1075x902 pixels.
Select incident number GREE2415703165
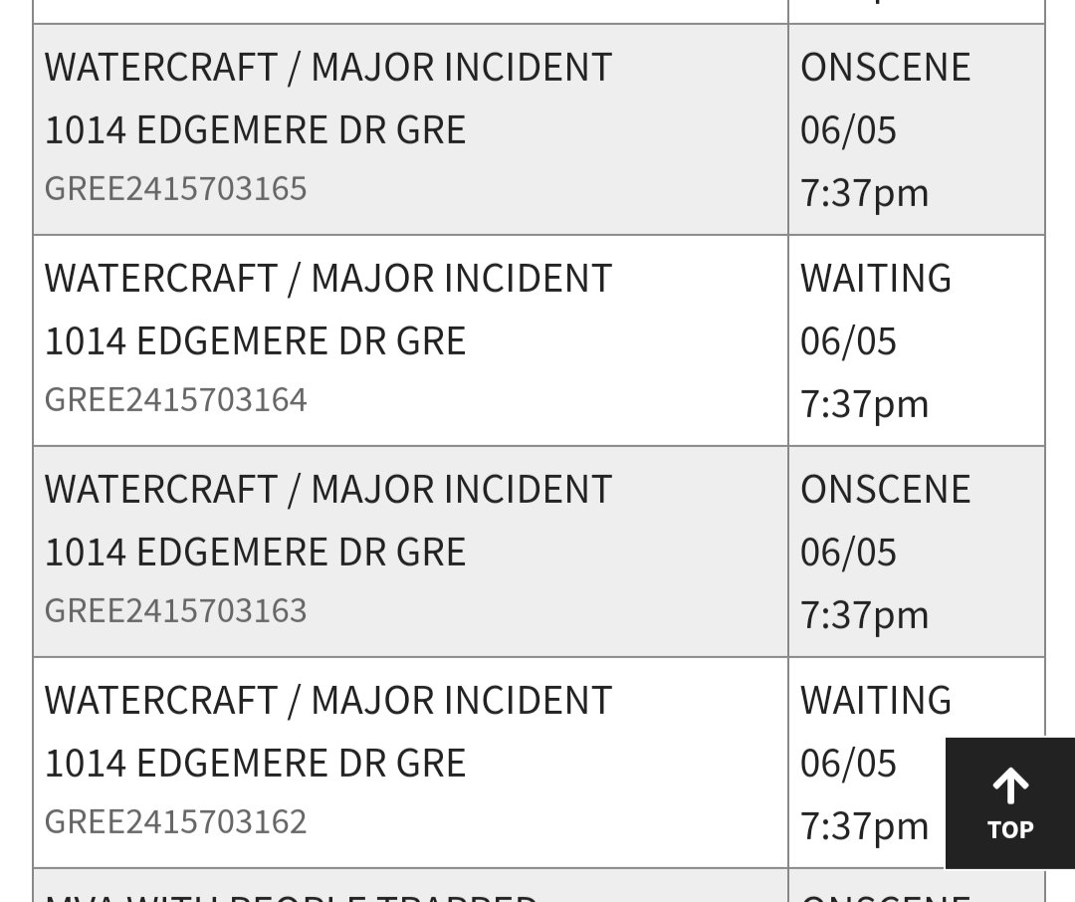tap(175, 188)
